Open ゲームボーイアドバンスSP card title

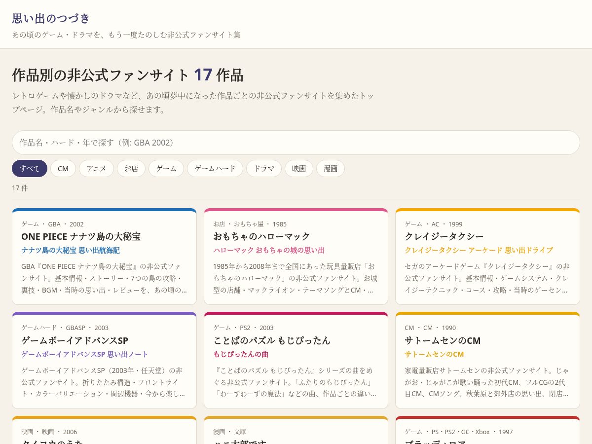click(74, 340)
